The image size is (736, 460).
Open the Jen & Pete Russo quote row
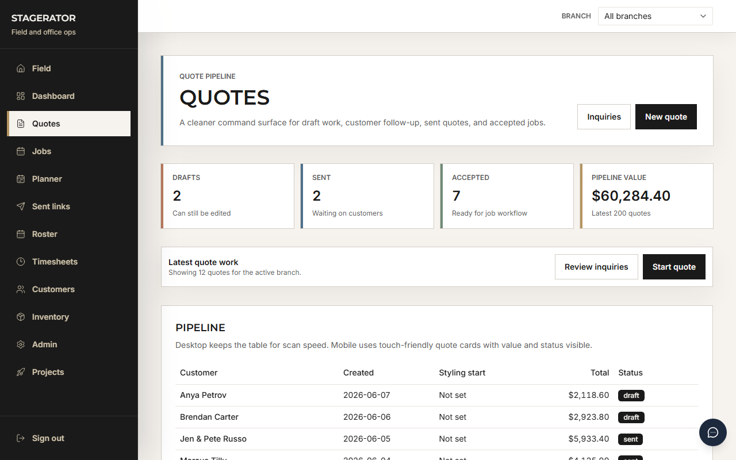[437, 439]
